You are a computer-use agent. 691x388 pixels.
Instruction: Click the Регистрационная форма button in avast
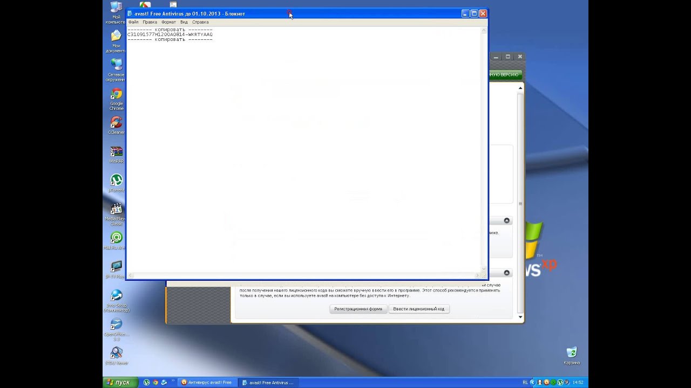point(358,309)
